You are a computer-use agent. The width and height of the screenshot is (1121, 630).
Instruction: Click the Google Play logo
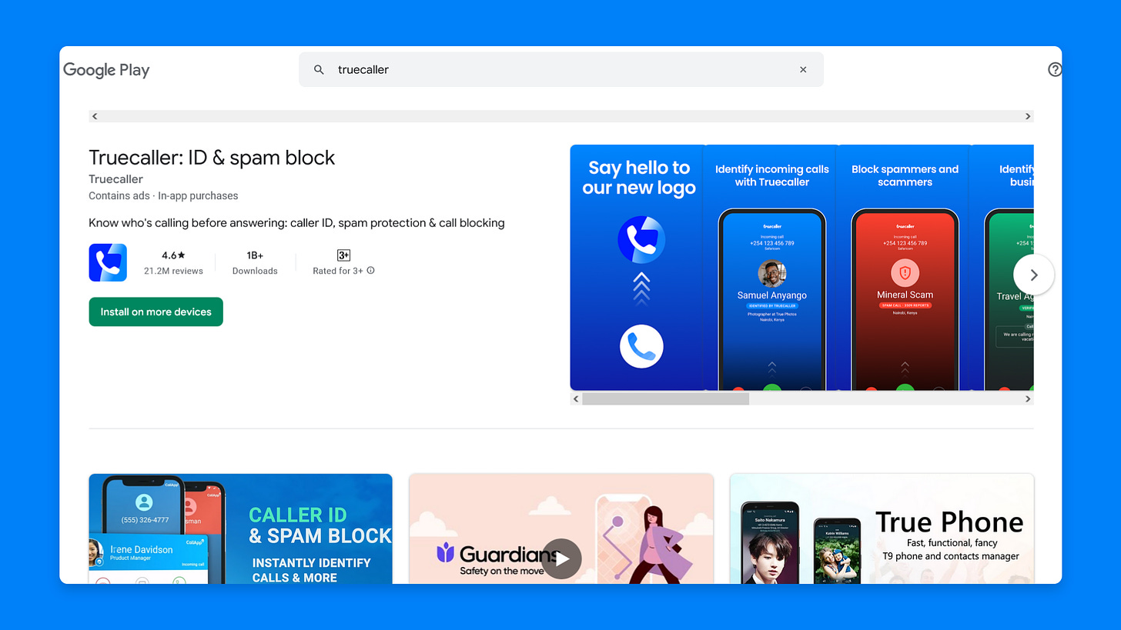tap(106, 70)
